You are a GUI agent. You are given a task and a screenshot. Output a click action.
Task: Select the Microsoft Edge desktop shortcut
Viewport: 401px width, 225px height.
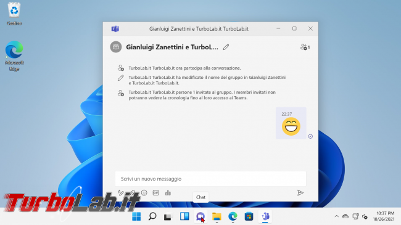click(x=14, y=56)
